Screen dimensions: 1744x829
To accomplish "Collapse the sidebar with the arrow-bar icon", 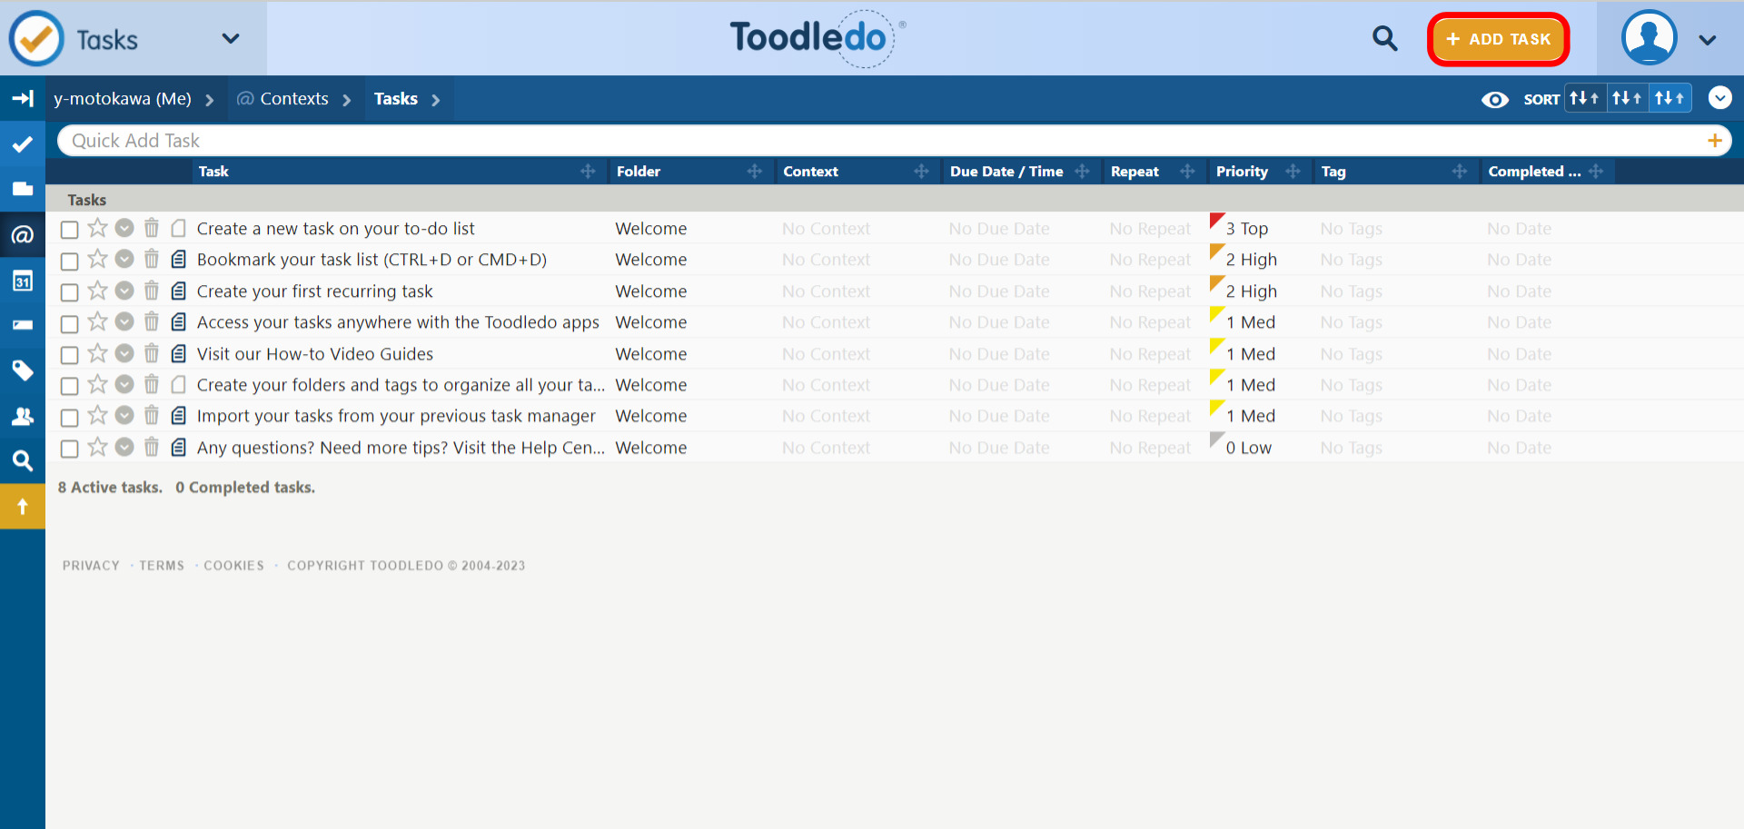I will pos(23,98).
